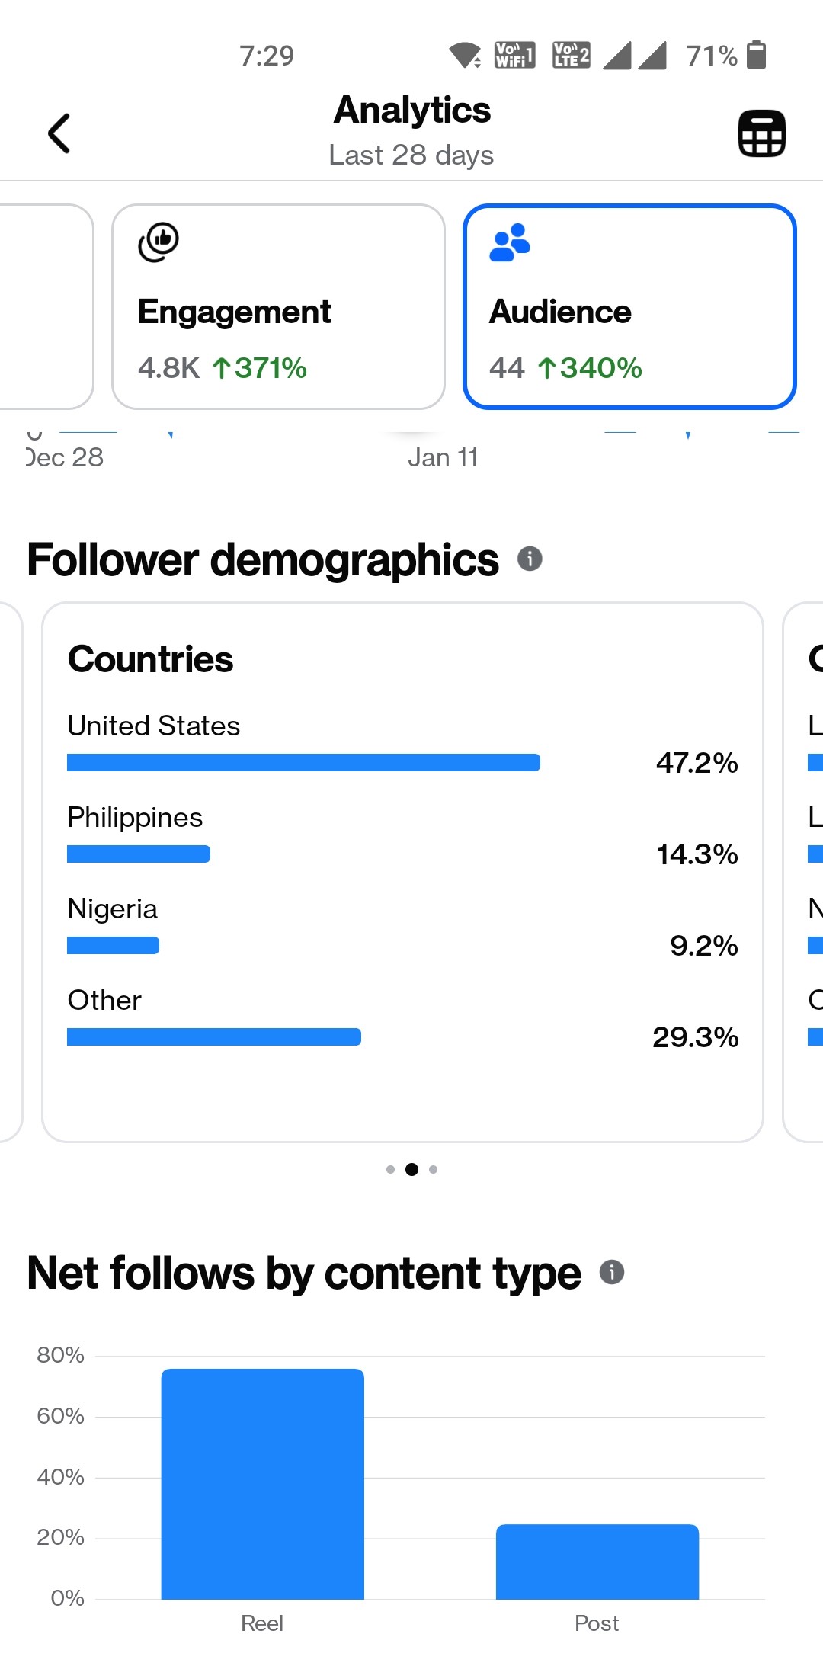Tap the Last 28 days subtitle
Viewport: 823px width, 1666px height.
[x=411, y=155]
